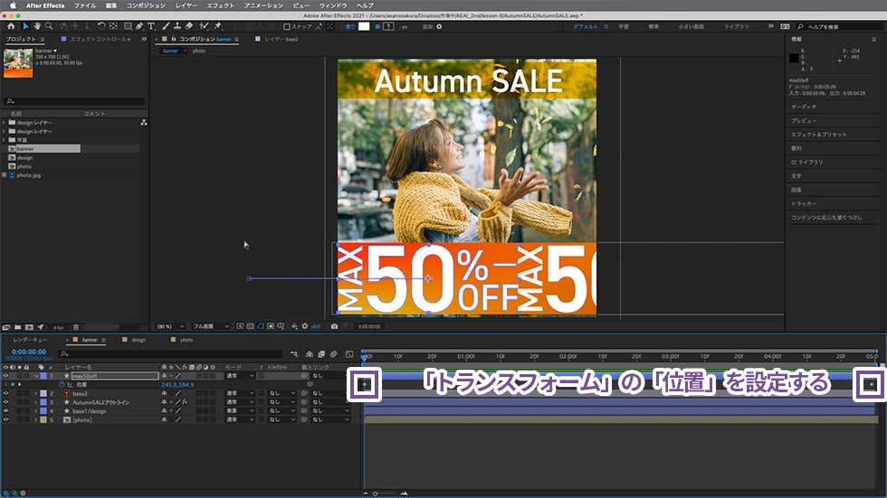Select the Pen tool
887x498 pixels.
(x=139, y=26)
